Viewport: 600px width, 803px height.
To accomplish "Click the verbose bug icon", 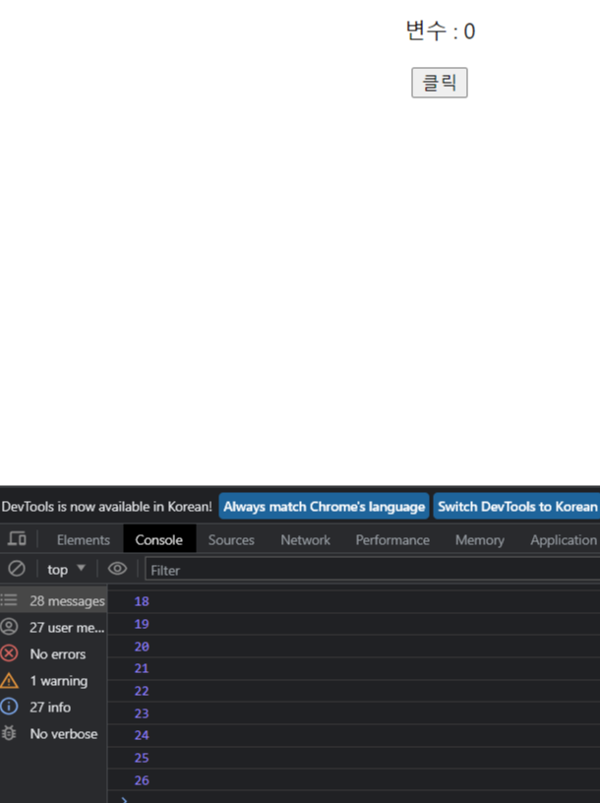I will [x=9, y=733].
